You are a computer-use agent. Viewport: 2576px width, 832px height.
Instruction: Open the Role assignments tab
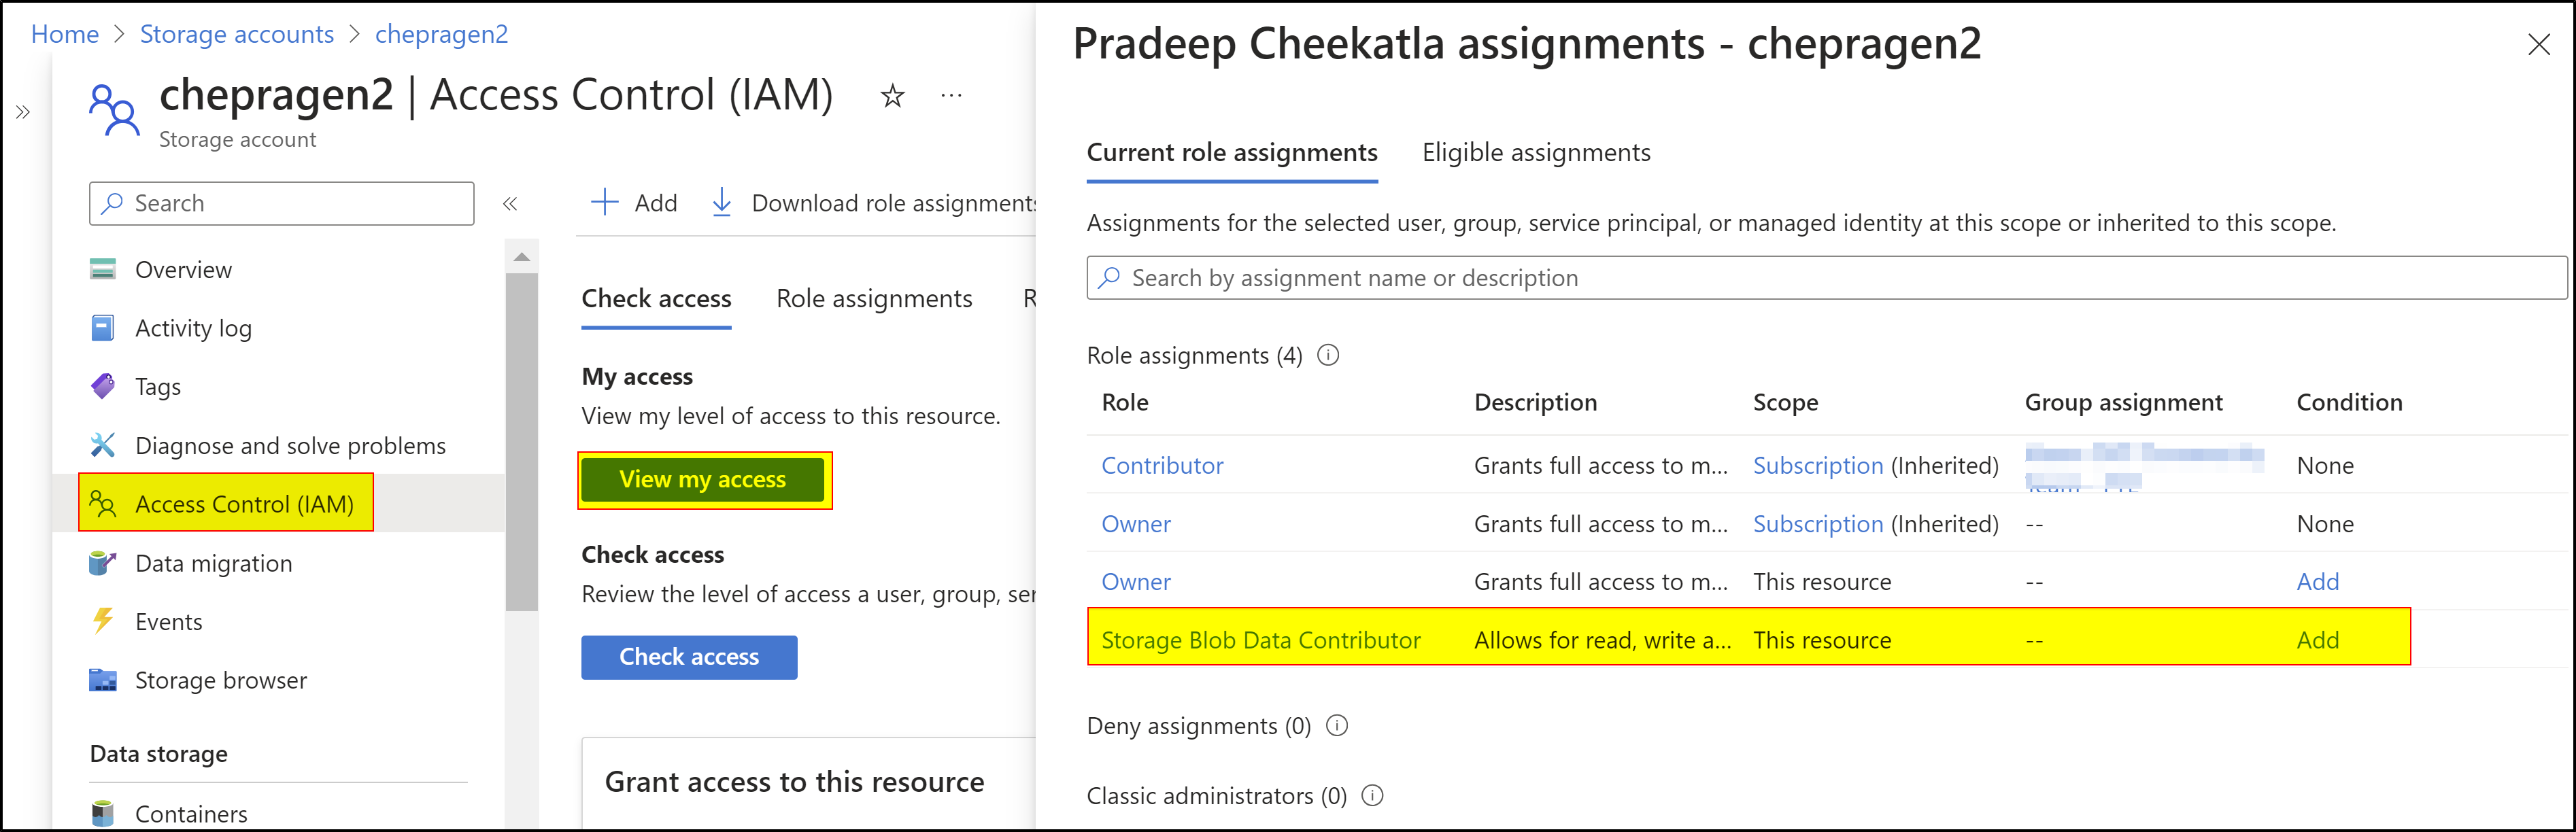tap(874, 298)
